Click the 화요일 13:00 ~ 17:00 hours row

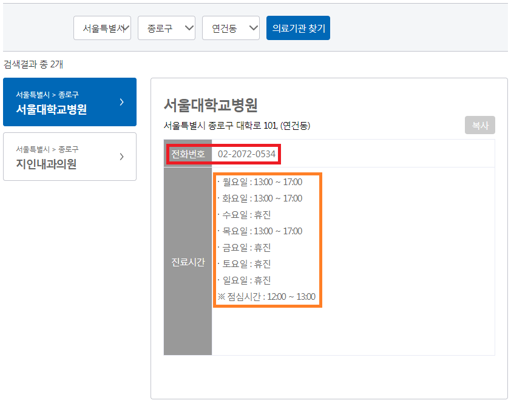click(x=260, y=198)
